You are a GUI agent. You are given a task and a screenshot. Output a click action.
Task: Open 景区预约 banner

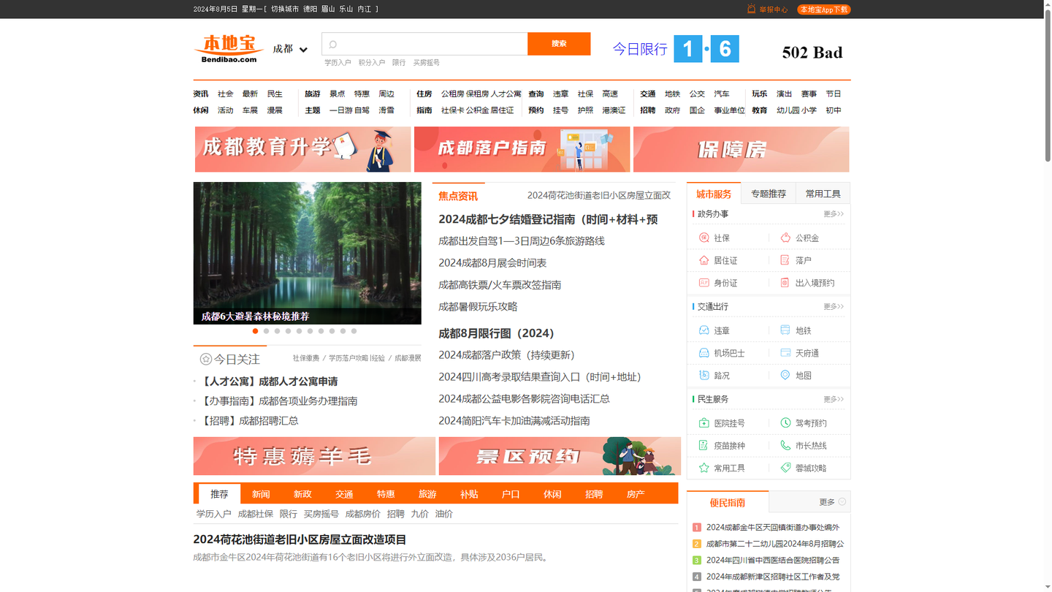coord(560,456)
